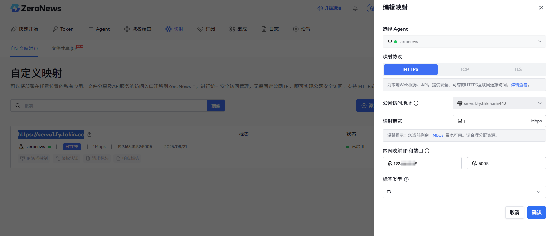Open the 快速开始 menu item
The image size is (554, 236).
pyautogui.click(x=25, y=29)
